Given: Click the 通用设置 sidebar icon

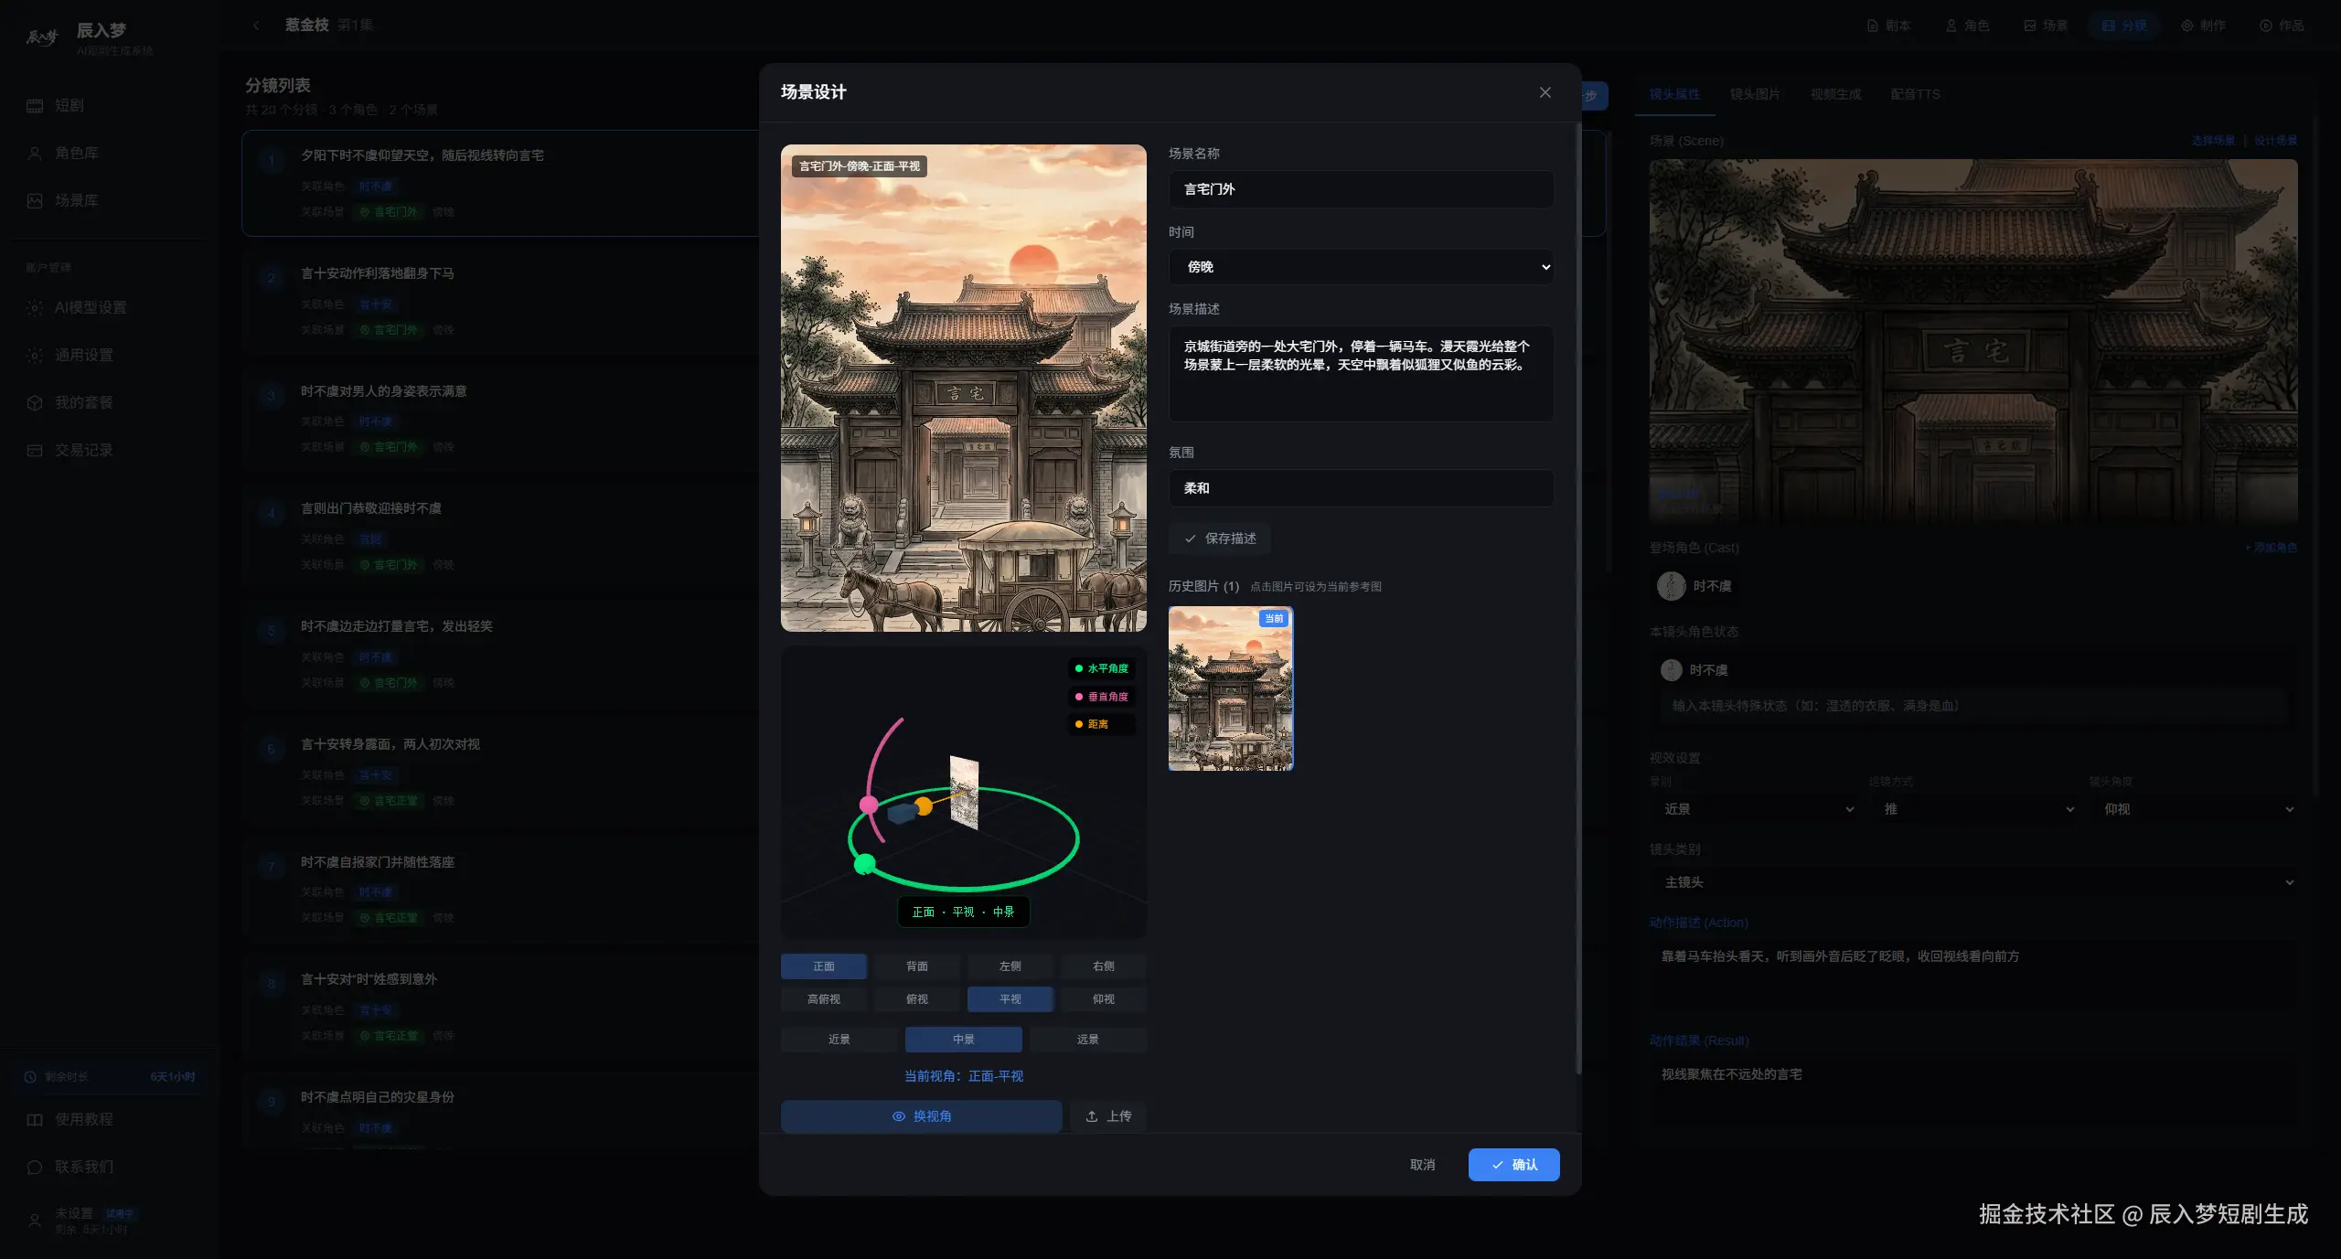Looking at the screenshot, I should (x=35, y=356).
